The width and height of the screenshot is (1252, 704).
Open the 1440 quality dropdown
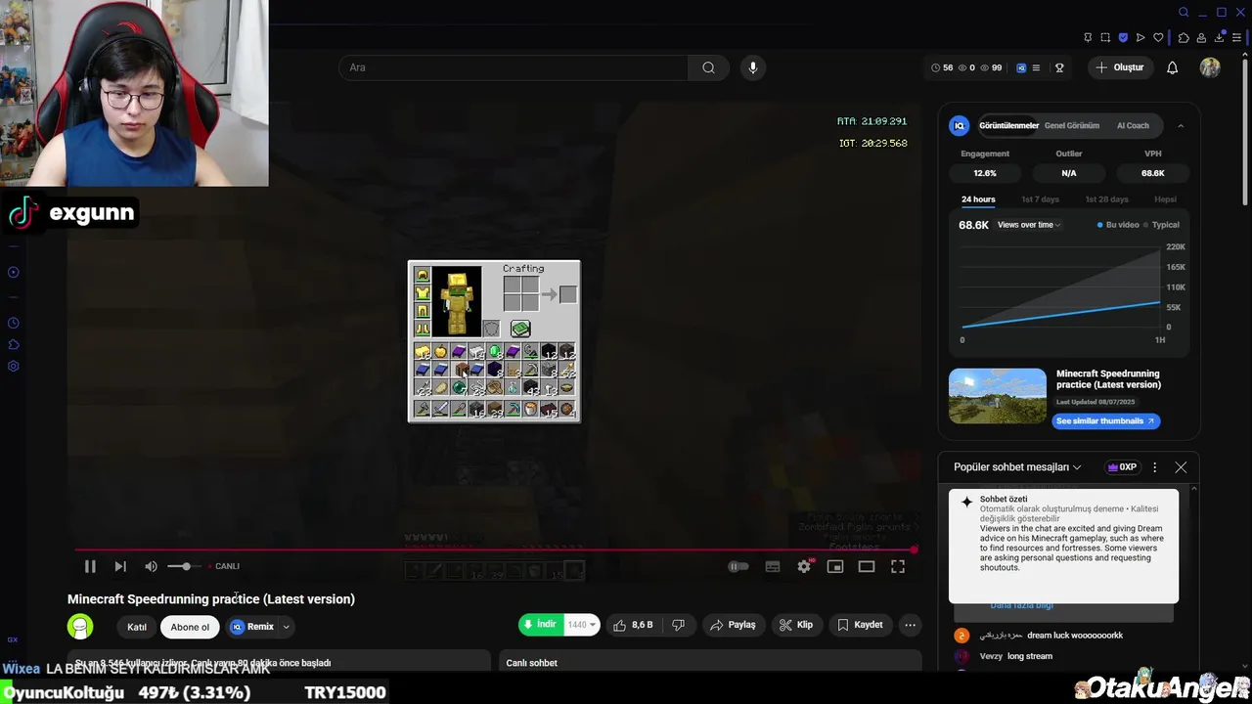[581, 625]
